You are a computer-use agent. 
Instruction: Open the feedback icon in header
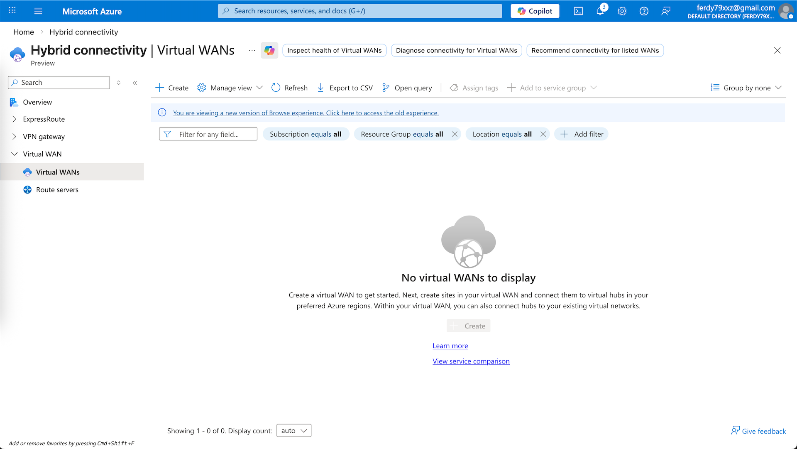pos(666,11)
